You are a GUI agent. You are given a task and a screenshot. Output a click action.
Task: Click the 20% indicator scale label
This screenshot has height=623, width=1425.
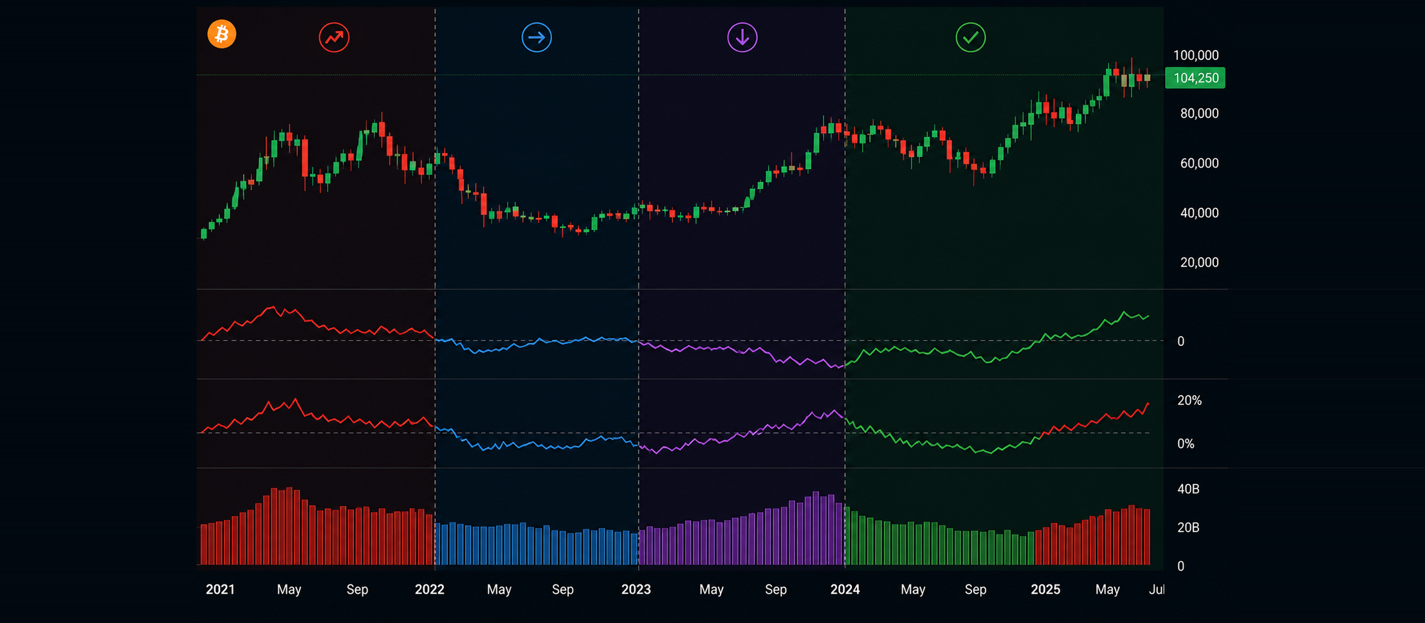click(x=1190, y=401)
